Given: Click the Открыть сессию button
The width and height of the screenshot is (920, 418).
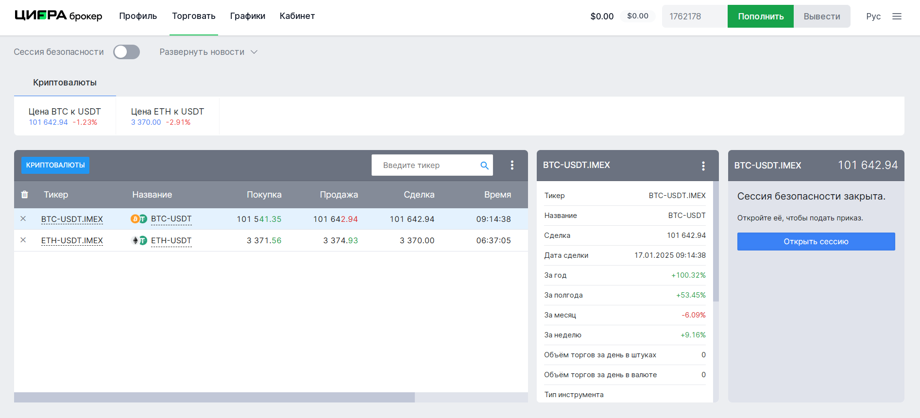Looking at the screenshot, I should 816,242.
